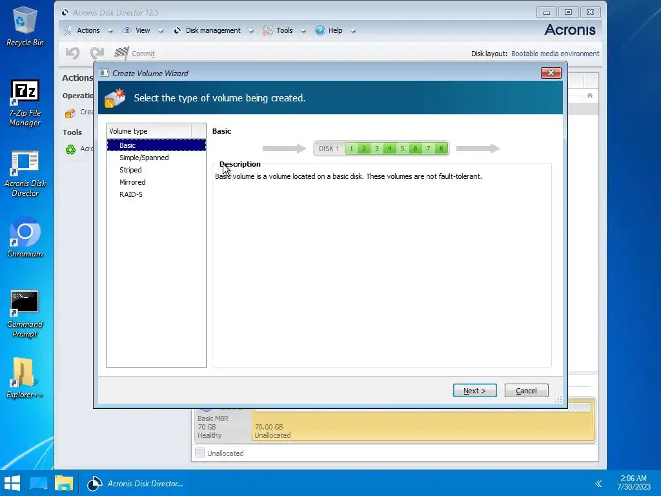Click the Tools menu dropdown arrow
This screenshot has height=496, width=661.
tap(303, 31)
